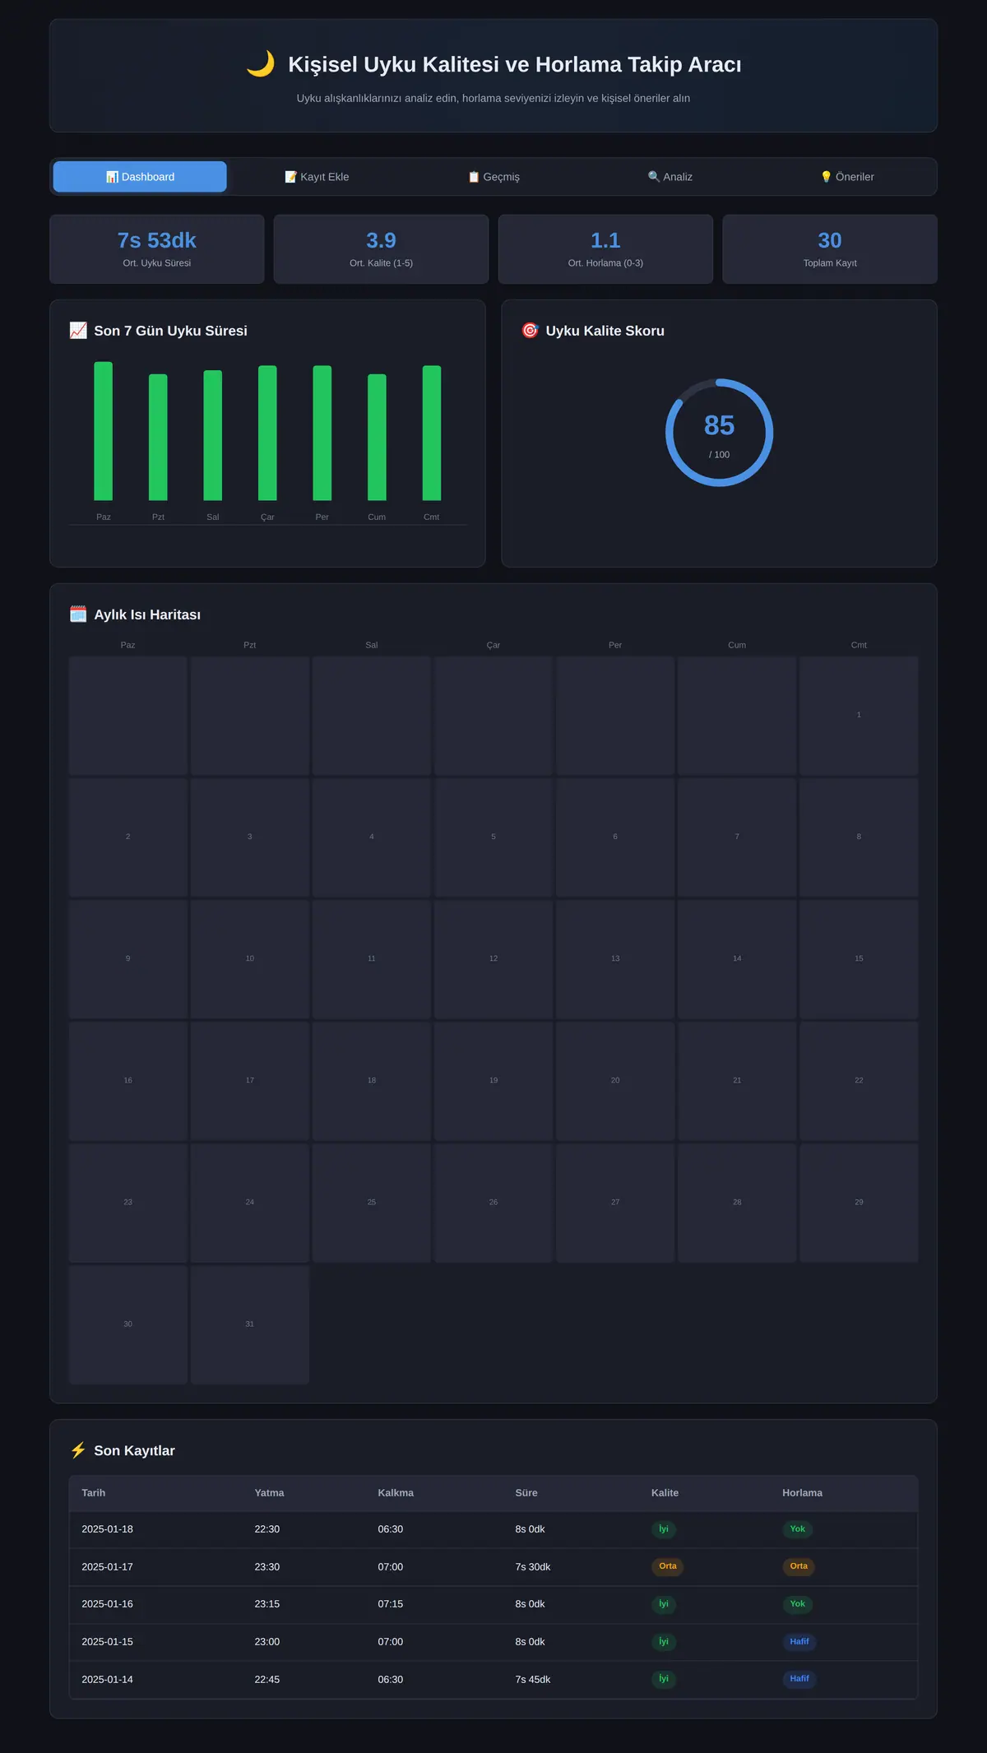Click the Ort. Uyku Süresi stat card
Screen dimensions: 987x1753
click(x=157, y=249)
